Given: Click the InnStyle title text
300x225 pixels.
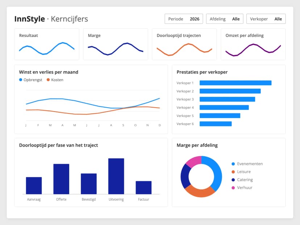Looking at the screenshot, I should (30, 19).
